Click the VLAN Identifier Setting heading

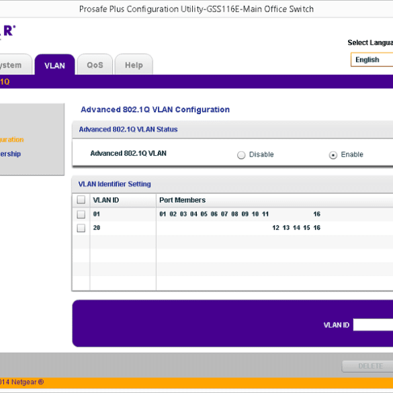115,184
